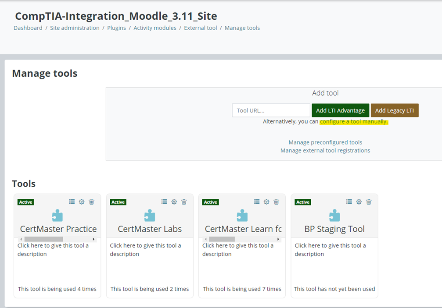The image size is (442, 308).
Task: Go to Activity modules breadcrumb
Action: (155, 28)
